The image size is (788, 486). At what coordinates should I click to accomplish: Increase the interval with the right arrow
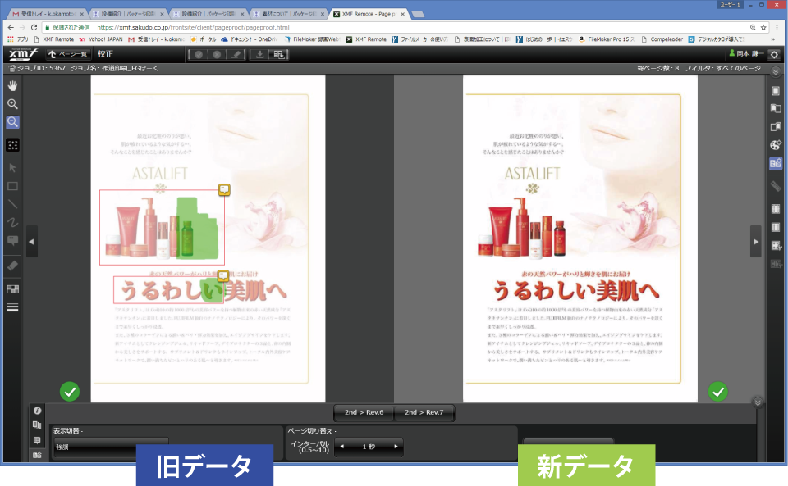(x=396, y=447)
